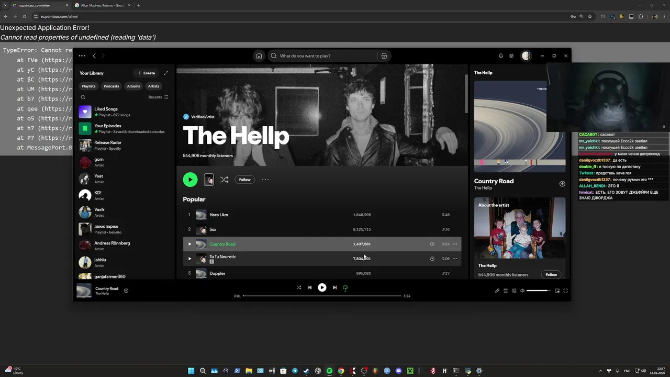The width and height of the screenshot is (670, 377).
Task: Open the lyrics microphone icon in player bar
Action: [497, 291]
